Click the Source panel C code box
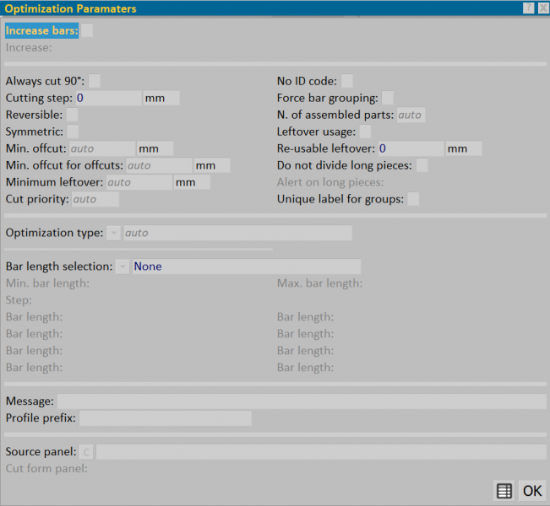The image size is (550, 506). (86, 452)
